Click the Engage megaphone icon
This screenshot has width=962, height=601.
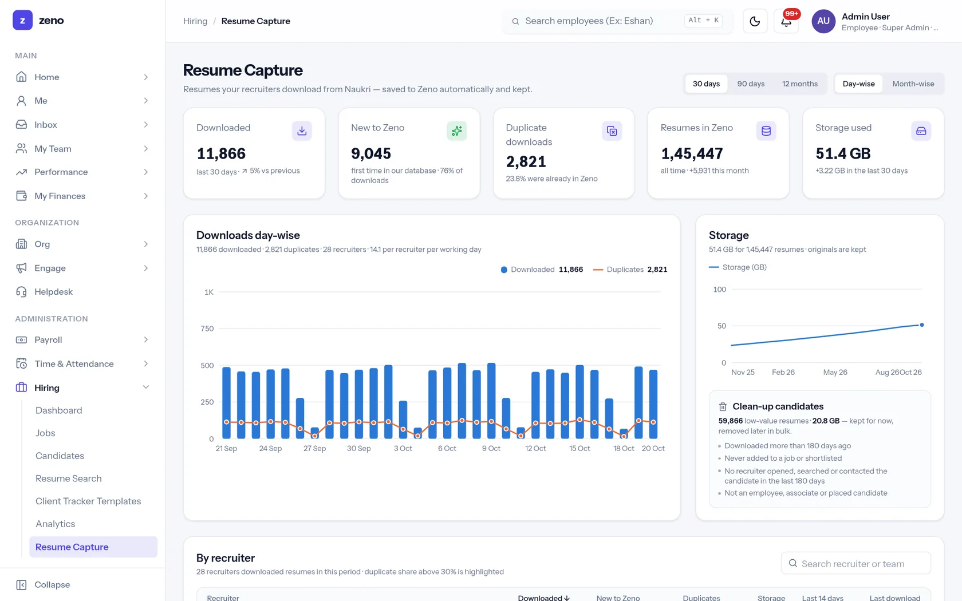[21, 268]
